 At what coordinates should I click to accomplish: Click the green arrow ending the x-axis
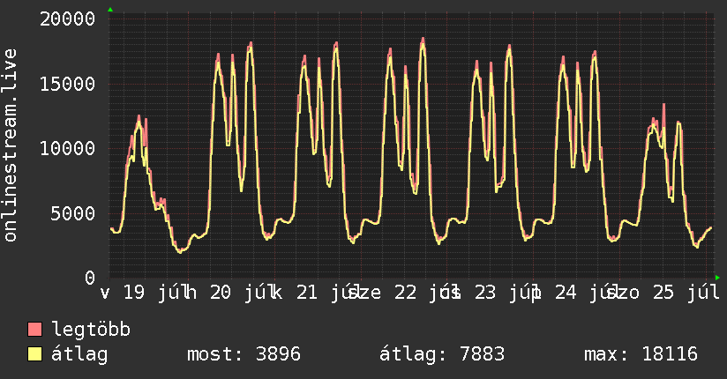pyautogui.click(x=717, y=278)
